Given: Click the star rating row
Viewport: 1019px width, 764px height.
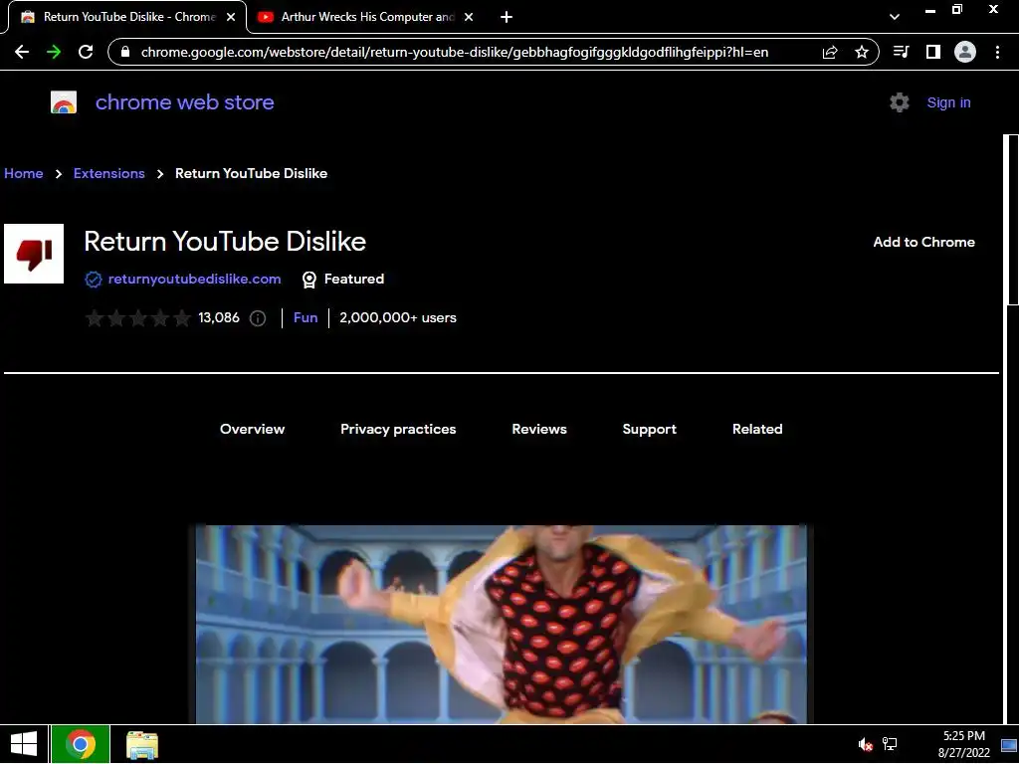Looking at the screenshot, I should [x=137, y=318].
